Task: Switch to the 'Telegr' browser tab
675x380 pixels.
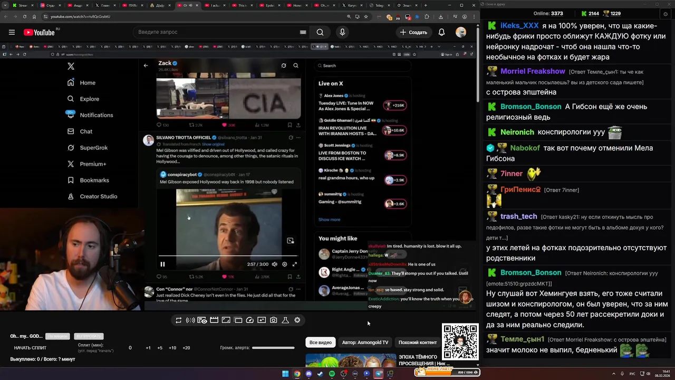Action: pyautogui.click(x=380, y=5)
